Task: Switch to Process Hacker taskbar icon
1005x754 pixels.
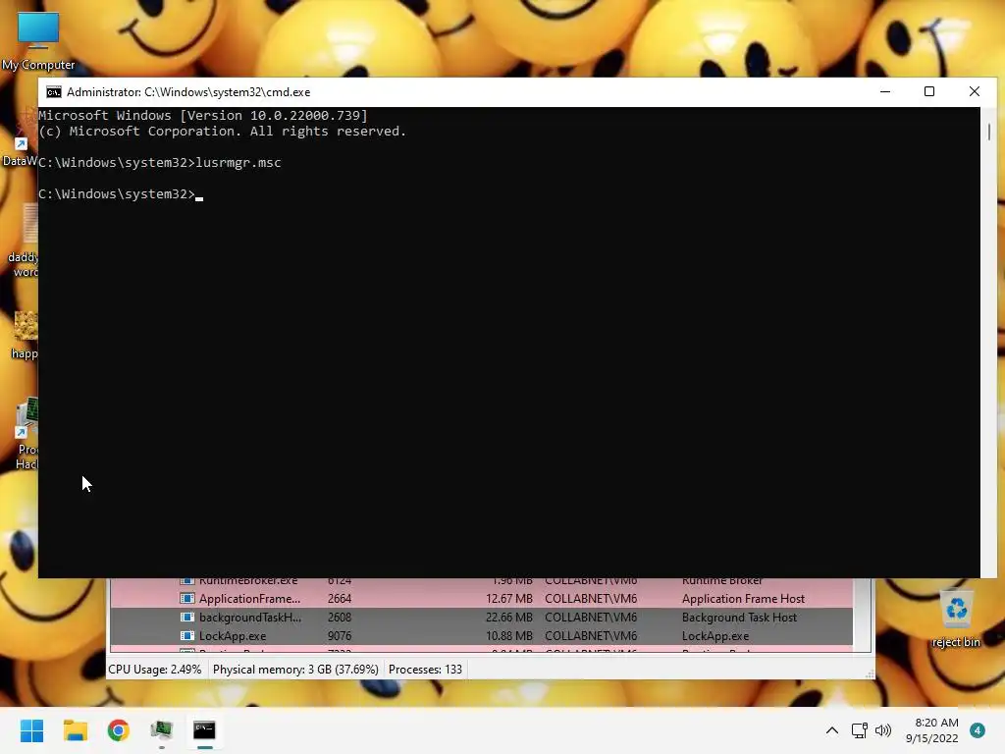Action: pos(162,730)
